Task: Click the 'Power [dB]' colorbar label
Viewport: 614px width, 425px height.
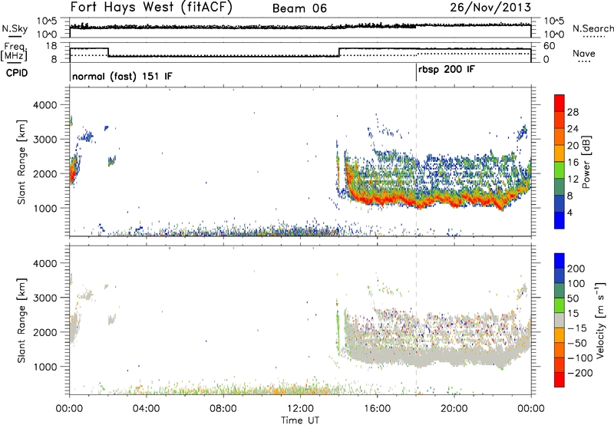Action: click(586, 162)
